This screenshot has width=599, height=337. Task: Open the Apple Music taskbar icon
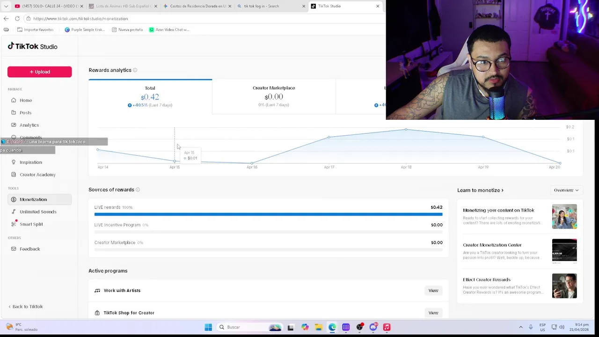pyautogui.click(x=387, y=327)
